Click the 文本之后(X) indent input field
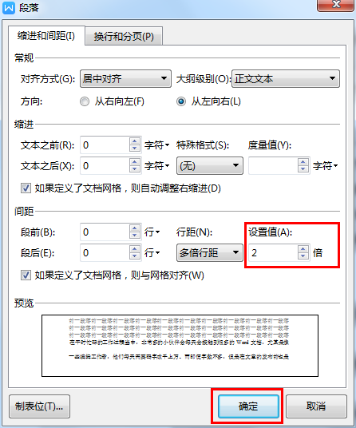This screenshot has width=356, height=428. tap(105, 165)
